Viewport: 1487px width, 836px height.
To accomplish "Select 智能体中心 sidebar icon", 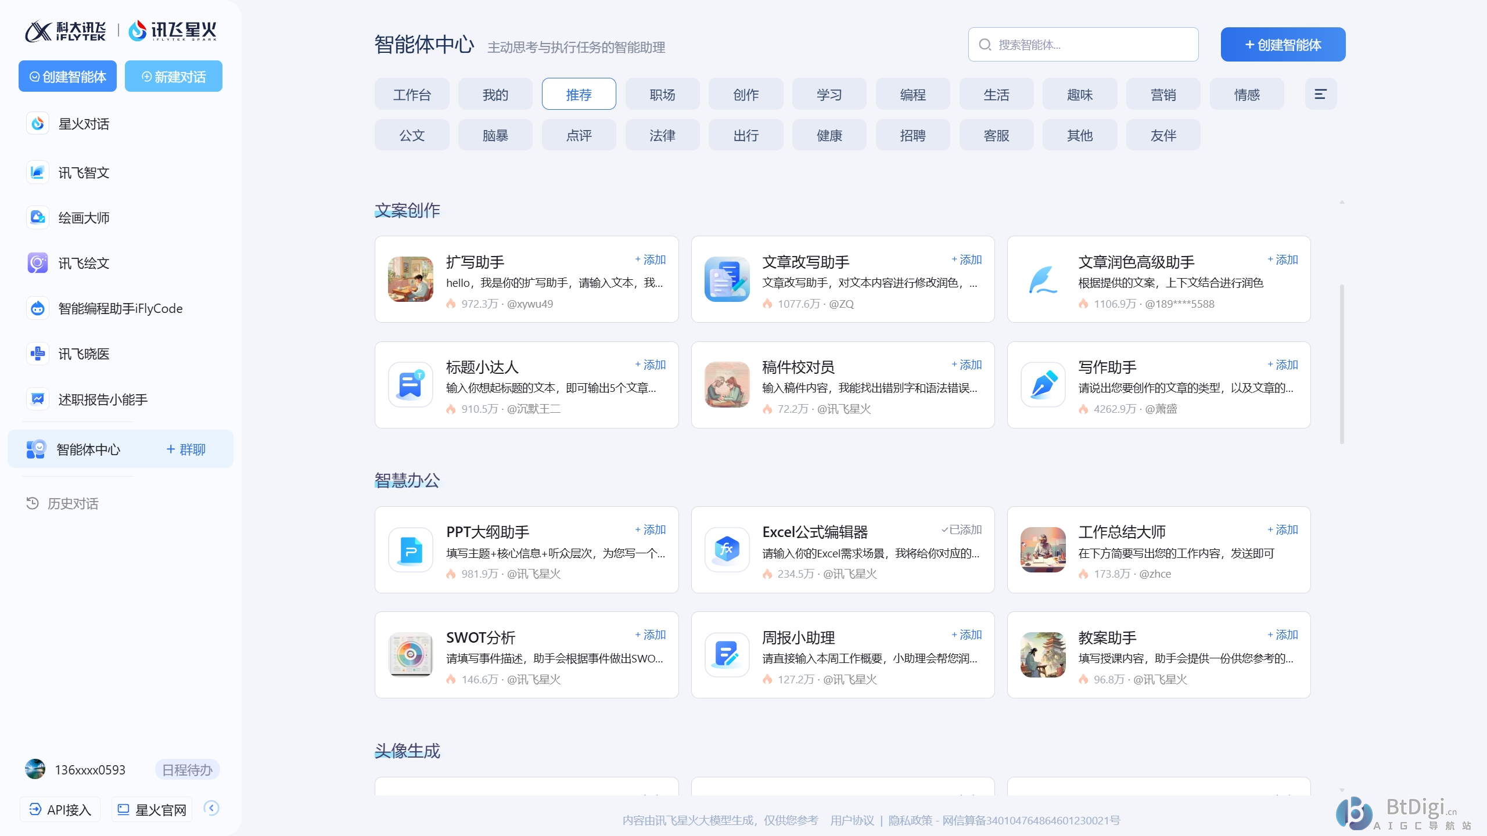I will (x=36, y=449).
